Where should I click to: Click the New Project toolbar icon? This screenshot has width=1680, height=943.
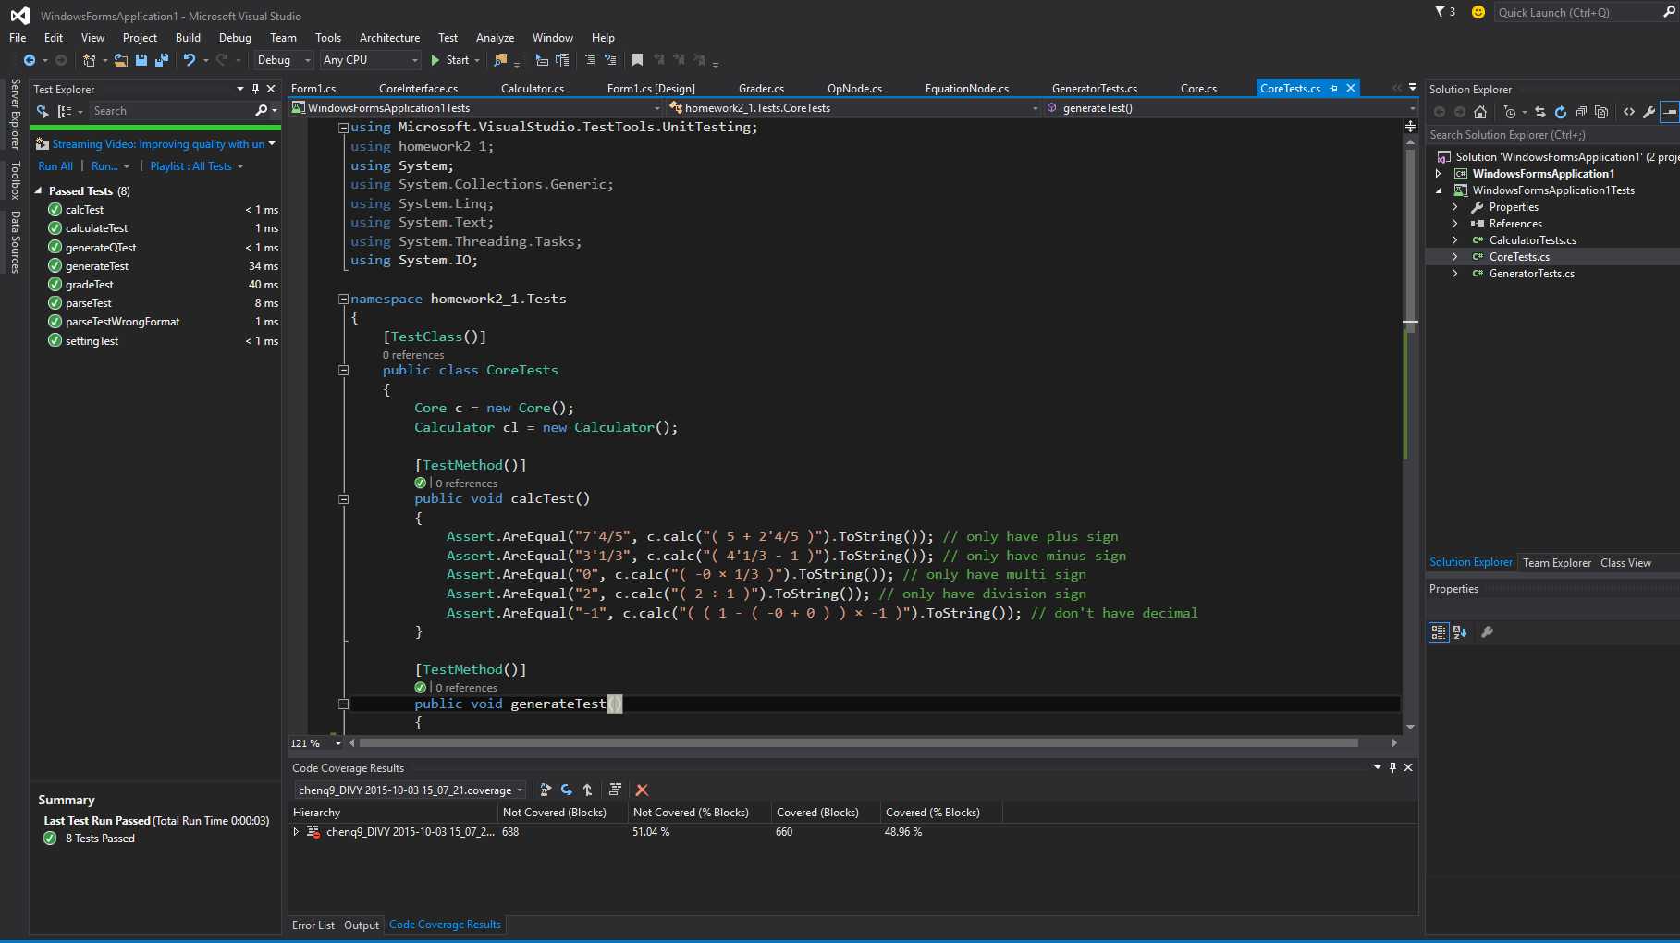pyautogui.click(x=90, y=60)
